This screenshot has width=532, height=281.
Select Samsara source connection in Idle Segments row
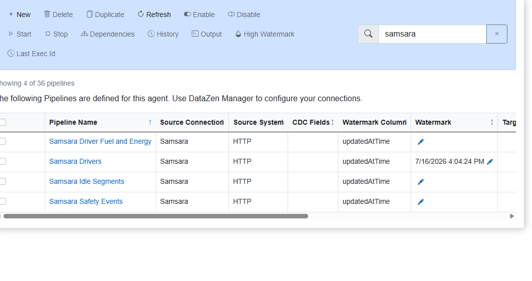174,181
